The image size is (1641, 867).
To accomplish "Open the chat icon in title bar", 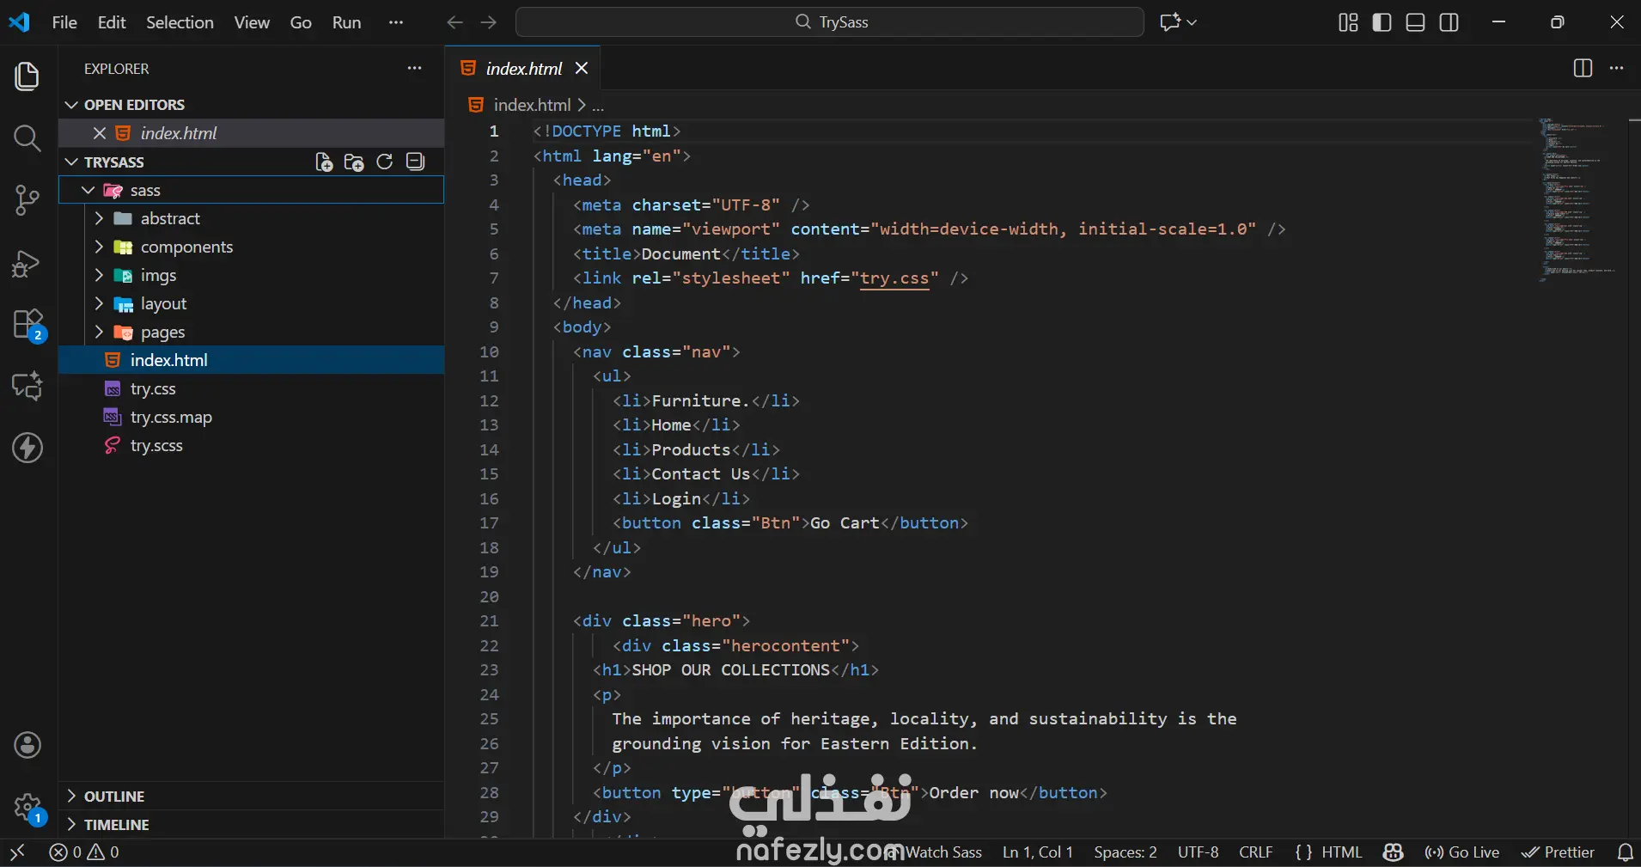I will [1169, 22].
